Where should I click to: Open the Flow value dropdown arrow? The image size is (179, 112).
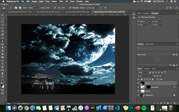click(67, 8)
